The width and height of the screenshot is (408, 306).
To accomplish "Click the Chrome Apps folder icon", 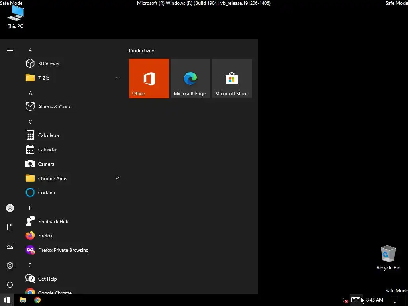I will [x=30, y=178].
